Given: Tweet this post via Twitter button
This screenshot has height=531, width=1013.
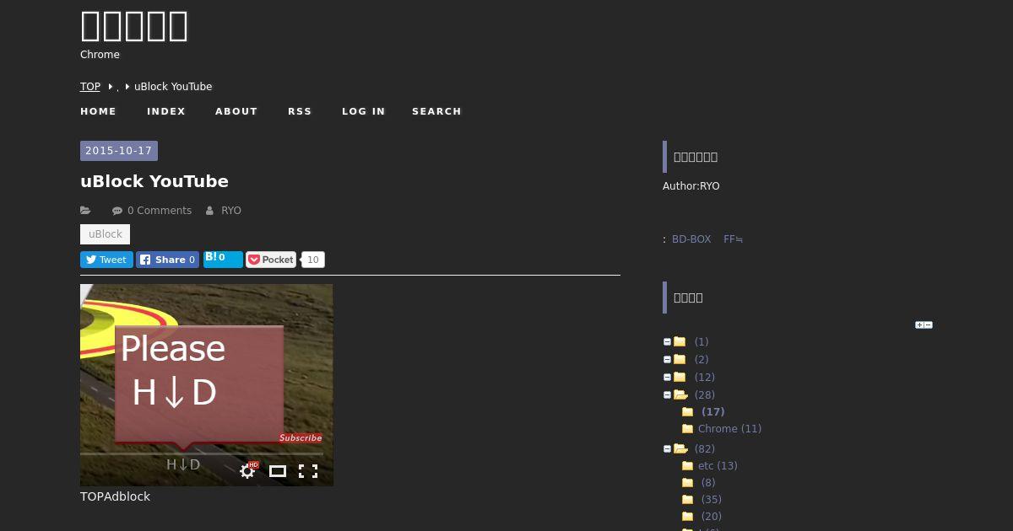Looking at the screenshot, I should (106, 260).
